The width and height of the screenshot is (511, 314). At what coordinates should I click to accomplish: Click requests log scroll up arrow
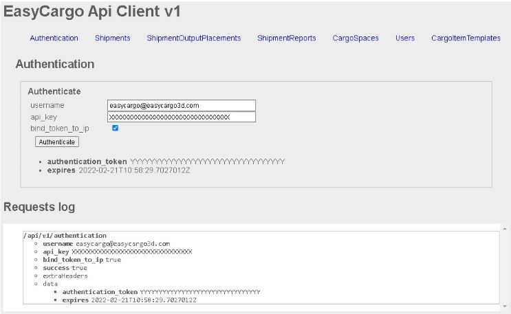click(x=505, y=229)
